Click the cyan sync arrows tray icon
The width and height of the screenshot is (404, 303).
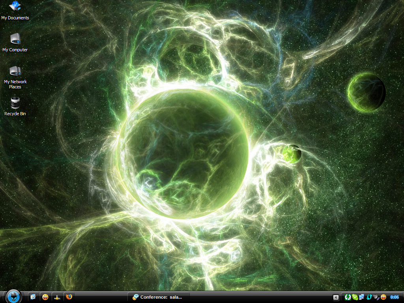pyautogui.click(x=369, y=297)
